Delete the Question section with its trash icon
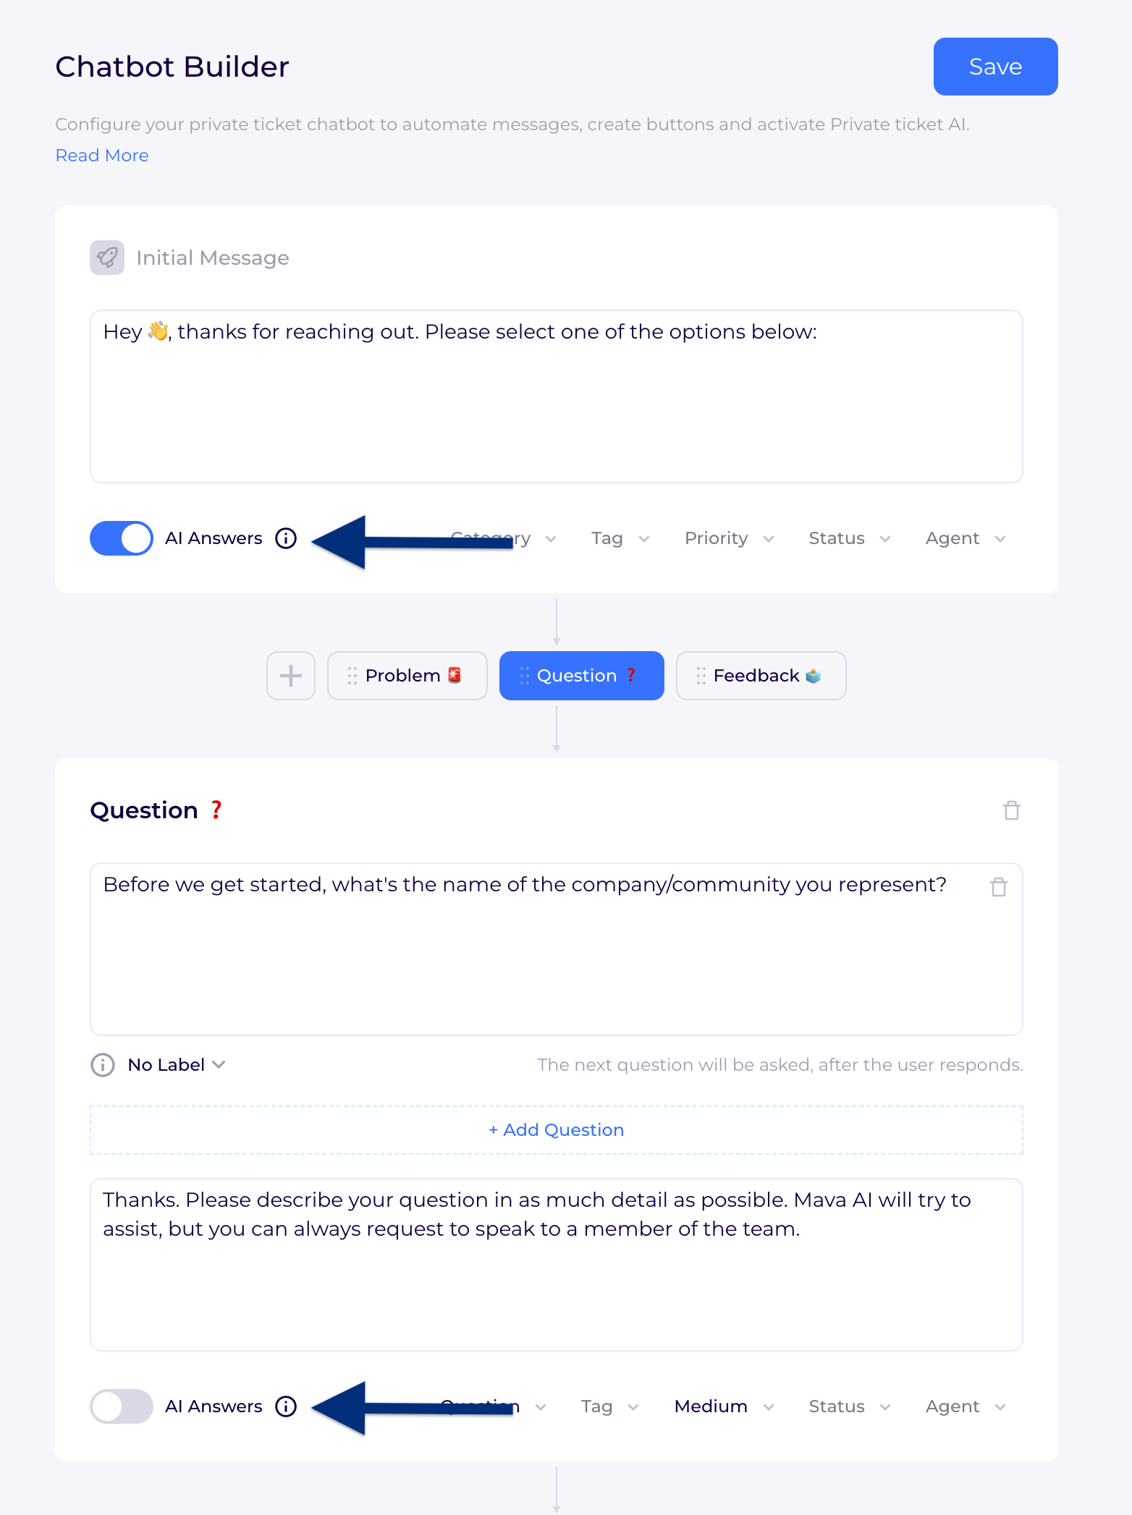 coord(1011,810)
